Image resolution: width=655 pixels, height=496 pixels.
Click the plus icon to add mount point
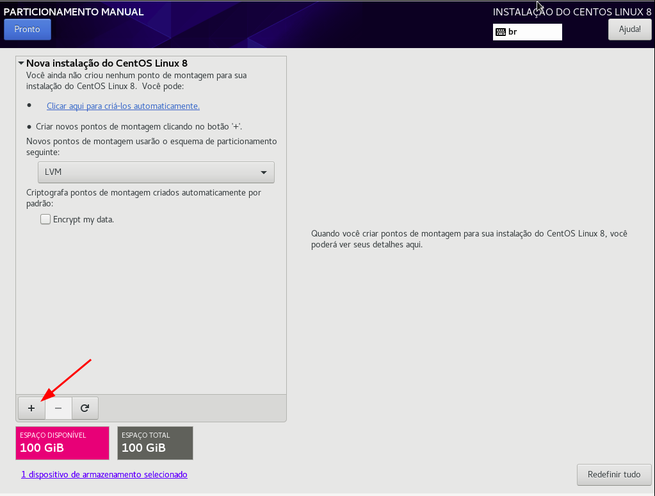[x=31, y=408]
